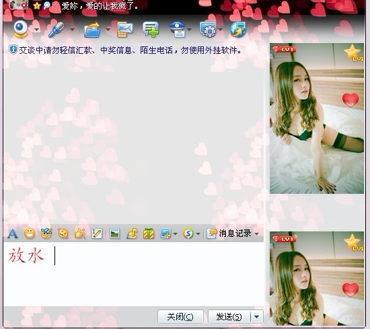This screenshot has height=329, width=370.
Task: Click the yellow star icon beside avatar
Action: pos(37,5)
